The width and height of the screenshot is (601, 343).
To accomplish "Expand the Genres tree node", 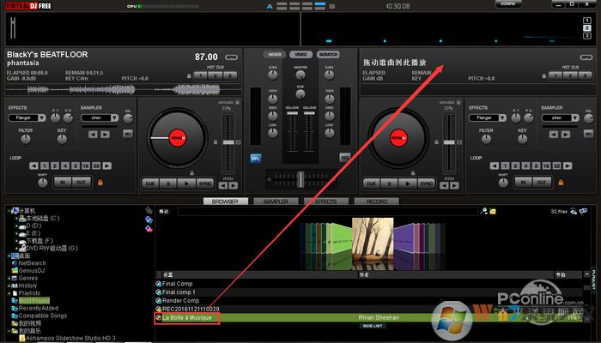I will (9, 279).
